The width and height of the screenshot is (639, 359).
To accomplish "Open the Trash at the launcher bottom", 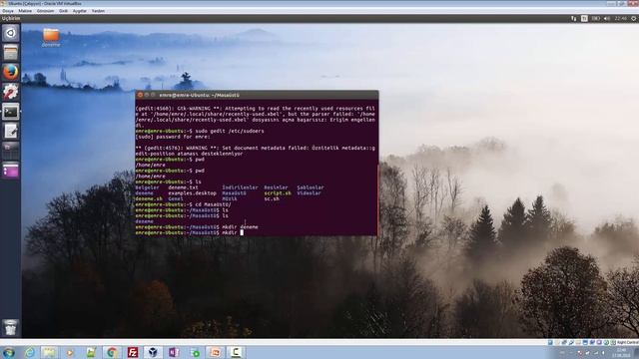I will [x=11, y=327].
